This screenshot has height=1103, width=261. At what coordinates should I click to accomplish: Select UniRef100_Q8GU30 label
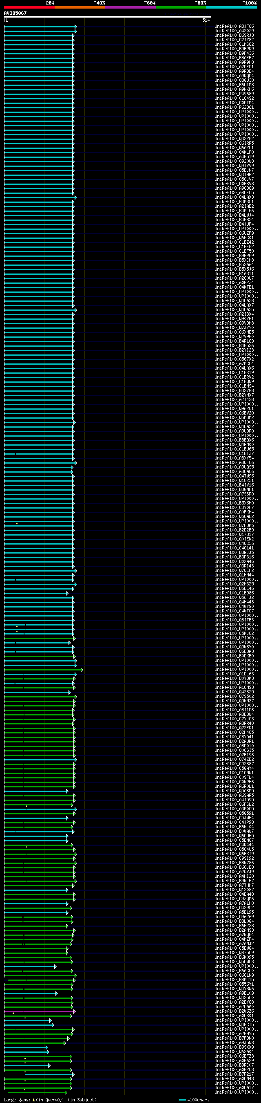[234, 81]
